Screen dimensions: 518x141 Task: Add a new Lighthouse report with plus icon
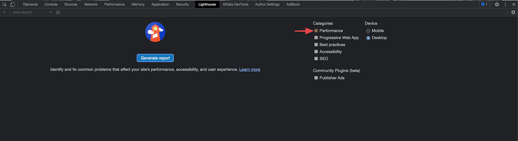click(x=4, y=12)
